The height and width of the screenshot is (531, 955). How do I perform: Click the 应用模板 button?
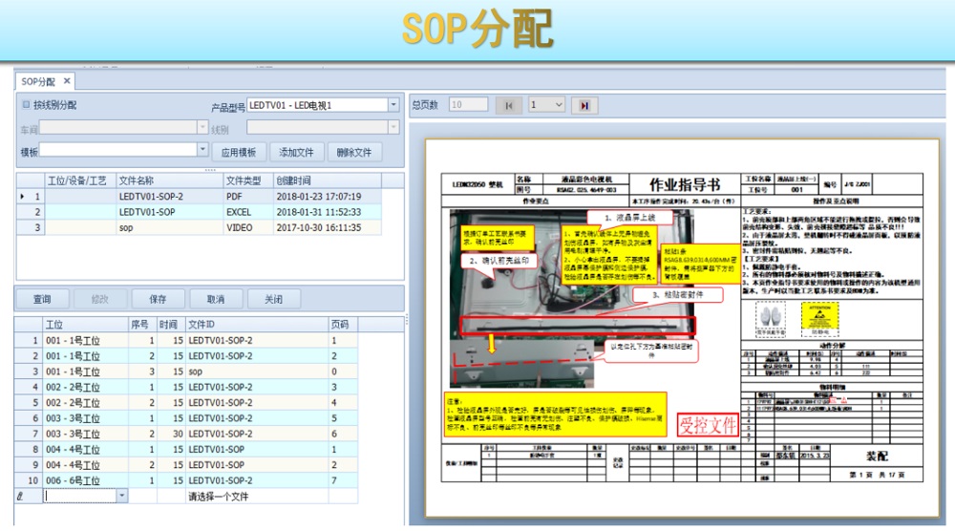tap(239, 152)
